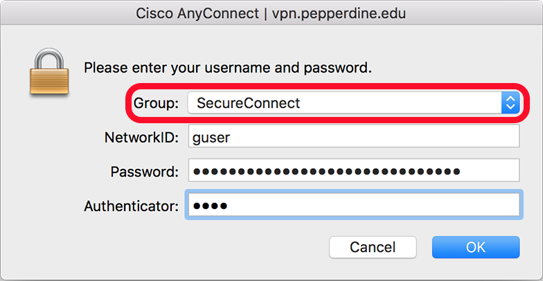Click the NetworkID input field
Screen dimensions: 543x281
(x=353, y=137)
